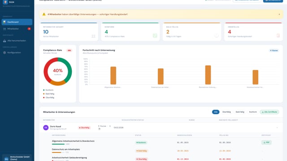Click the Konform card showing 4
Viewport: 287px width, 161px height.
[x=130, y=32]
